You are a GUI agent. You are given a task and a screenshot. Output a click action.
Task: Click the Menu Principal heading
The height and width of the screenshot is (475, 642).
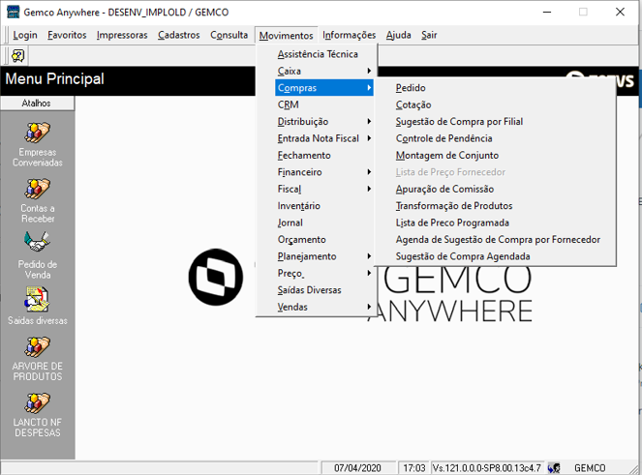click(x=54, y=78)
